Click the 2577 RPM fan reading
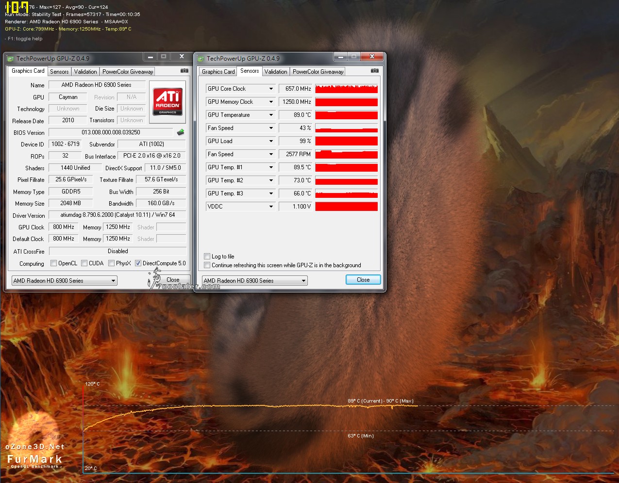The image size is (619, 483). pos(296,154)
